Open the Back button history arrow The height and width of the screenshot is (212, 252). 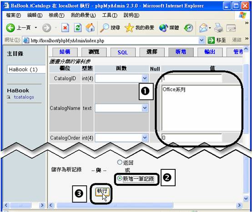click(36, 28)
